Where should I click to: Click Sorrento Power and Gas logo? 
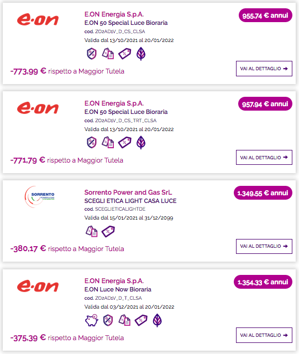(39, 197)
